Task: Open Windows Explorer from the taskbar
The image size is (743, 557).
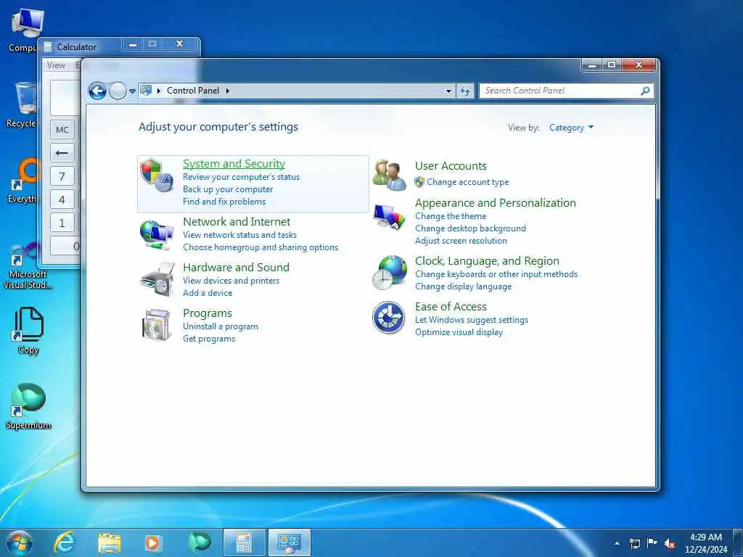Action: click(x=110, y=543)
